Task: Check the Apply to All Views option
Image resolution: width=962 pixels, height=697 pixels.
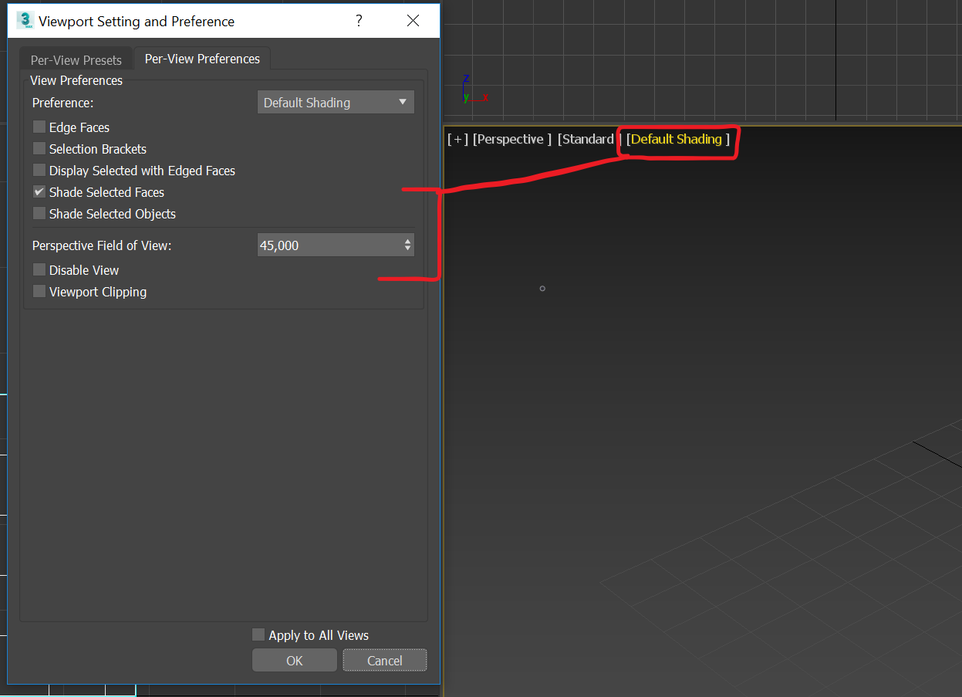Action: (258, 635)
